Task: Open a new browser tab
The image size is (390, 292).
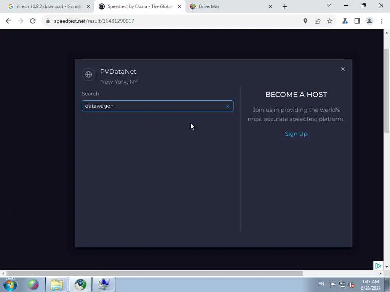Action: [285, 6]
